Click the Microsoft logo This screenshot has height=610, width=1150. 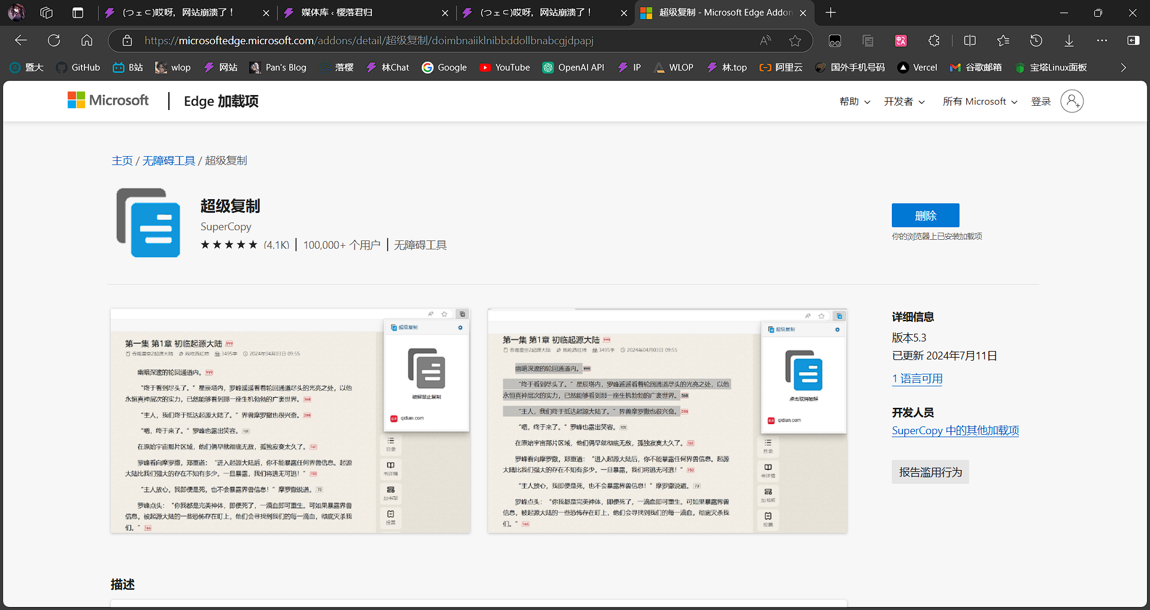click(108, 100)
